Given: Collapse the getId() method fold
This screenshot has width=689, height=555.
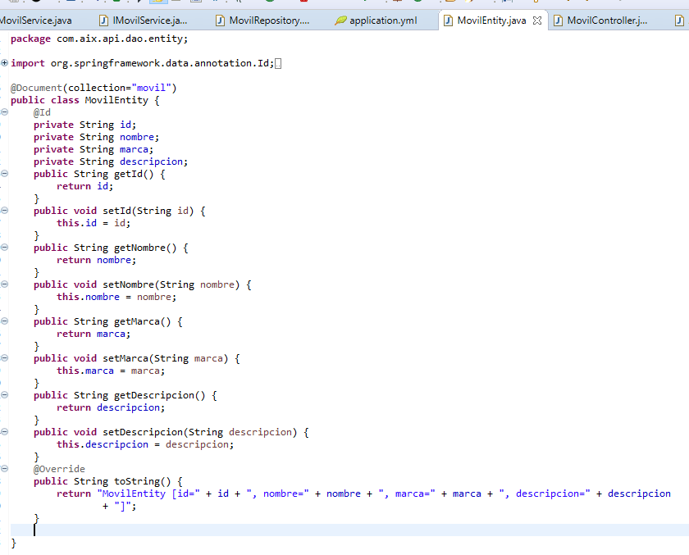Looking at the screenshot, I should 5,174.
